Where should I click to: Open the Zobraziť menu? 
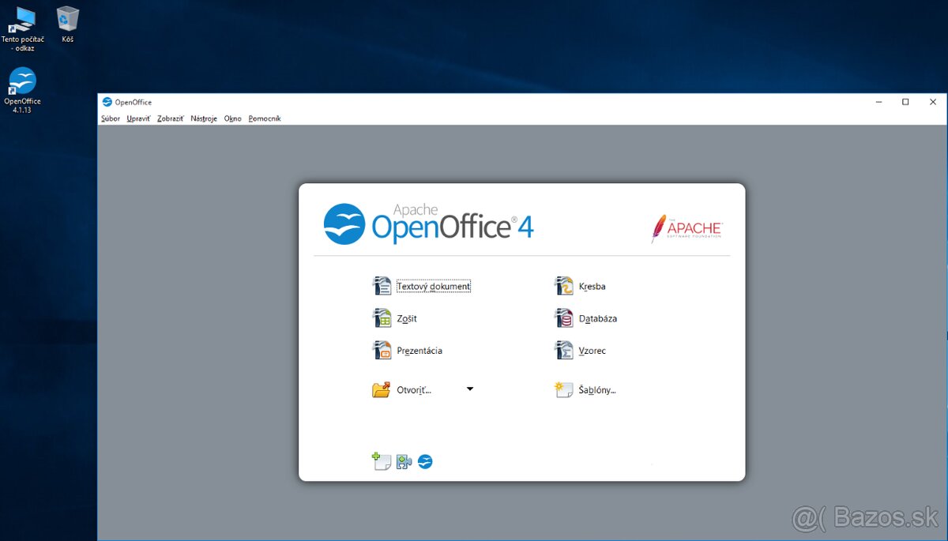(171, 118)
